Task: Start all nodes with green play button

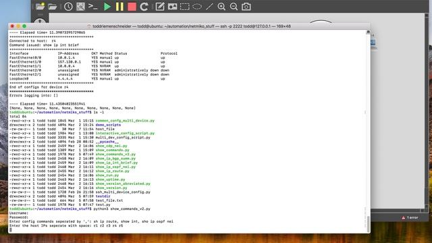Action: point(107,7)
